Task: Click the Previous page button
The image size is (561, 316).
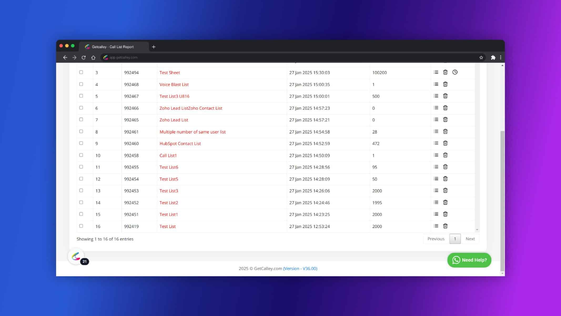Action: point(436,238)
